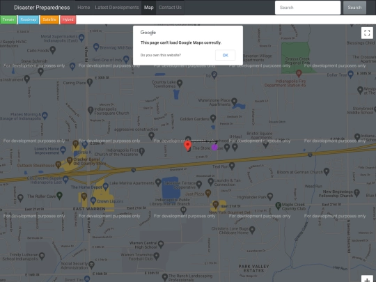Click Highlander Park pin

coord(270,196)
